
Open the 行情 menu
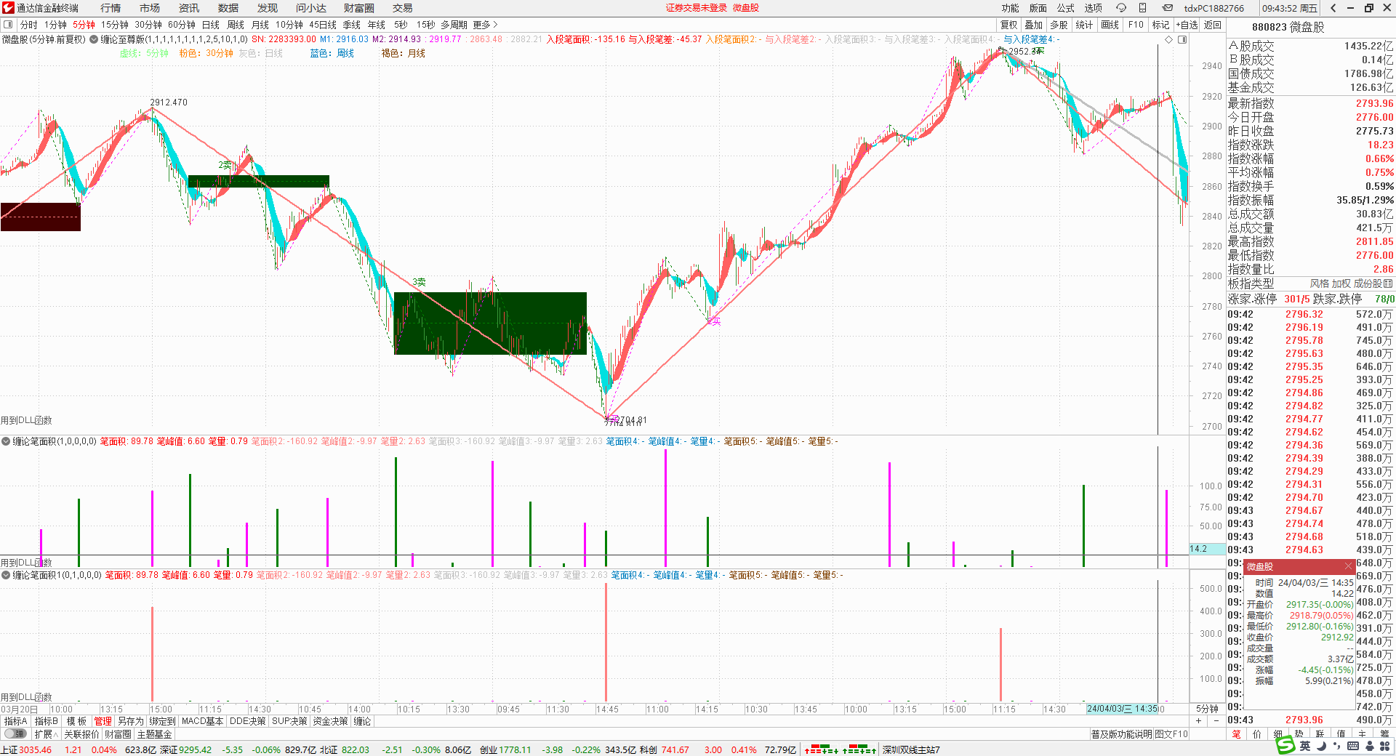coord(111,8)
